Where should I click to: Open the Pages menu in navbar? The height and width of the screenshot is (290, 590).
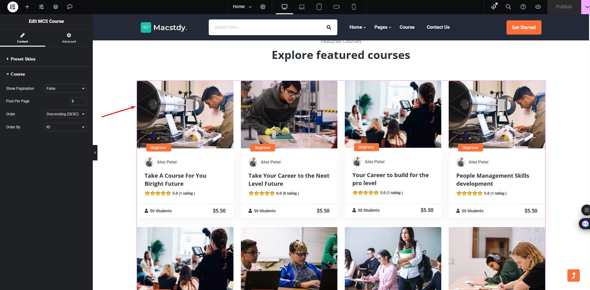383,27
